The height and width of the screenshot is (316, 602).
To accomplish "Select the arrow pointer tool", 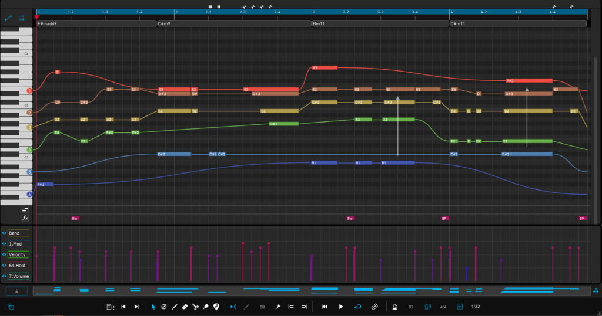I will tap(153, 307).
